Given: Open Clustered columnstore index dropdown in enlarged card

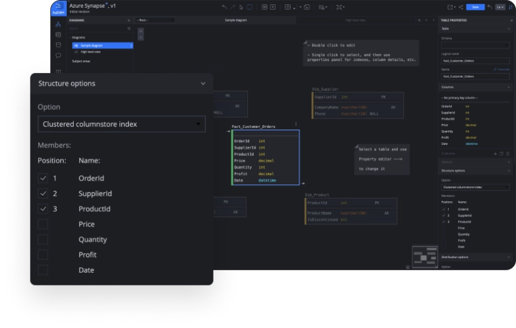Looking at the screenshot, I should pos(122,124).
